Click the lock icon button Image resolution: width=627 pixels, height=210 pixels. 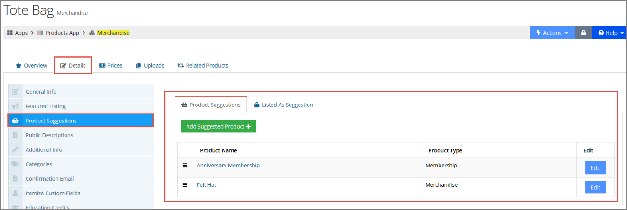583,33
